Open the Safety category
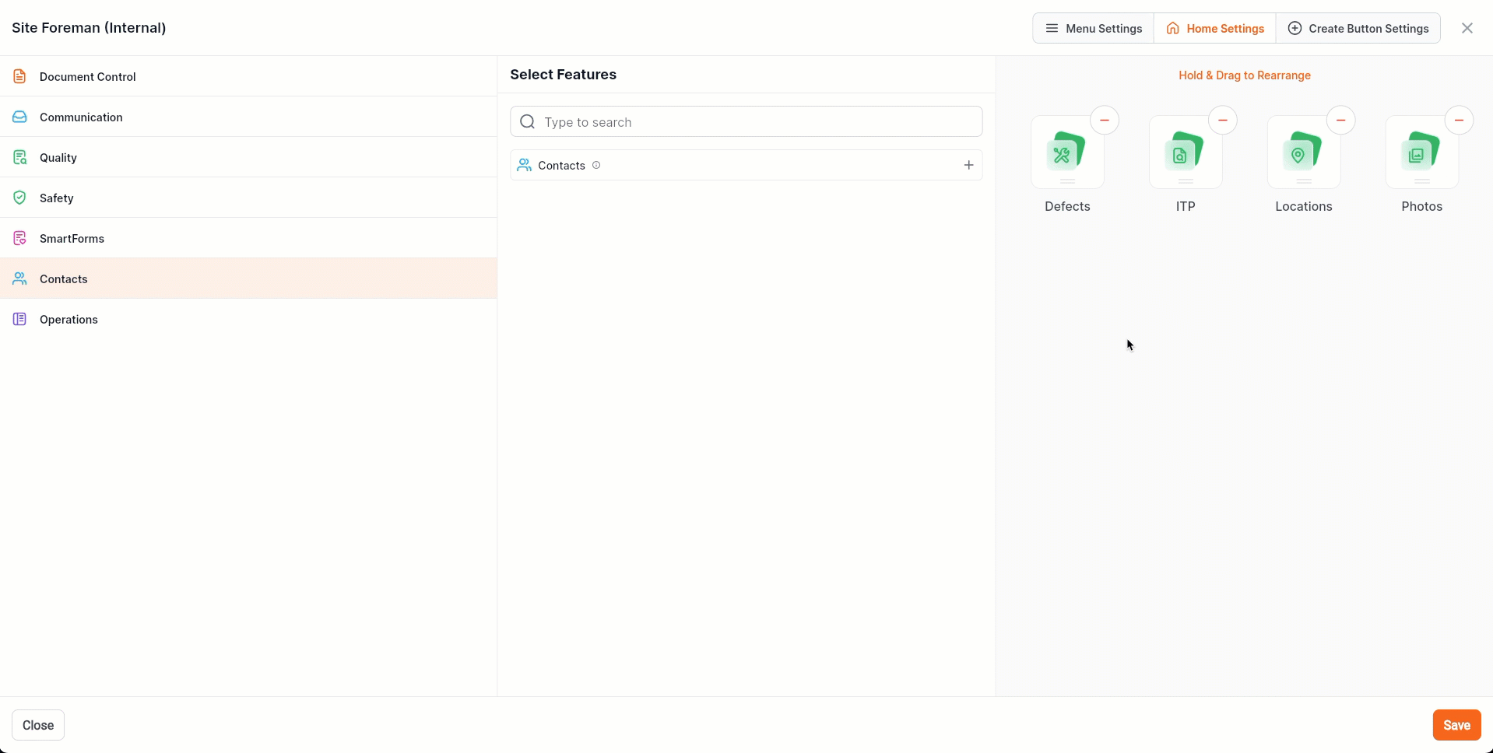This screenshot has width=1493, height=753. click(x=57, y=198)
